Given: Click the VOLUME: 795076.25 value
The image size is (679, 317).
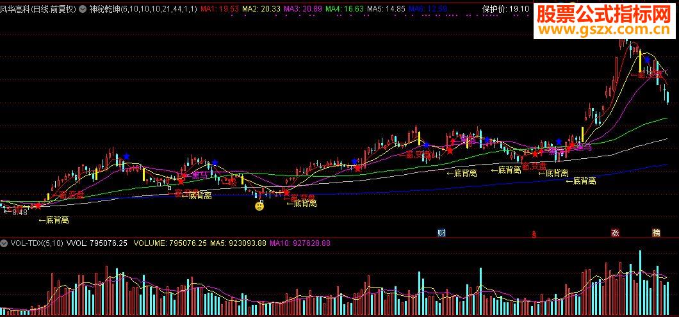Looking at the screenshot, I should click(170, 243).
